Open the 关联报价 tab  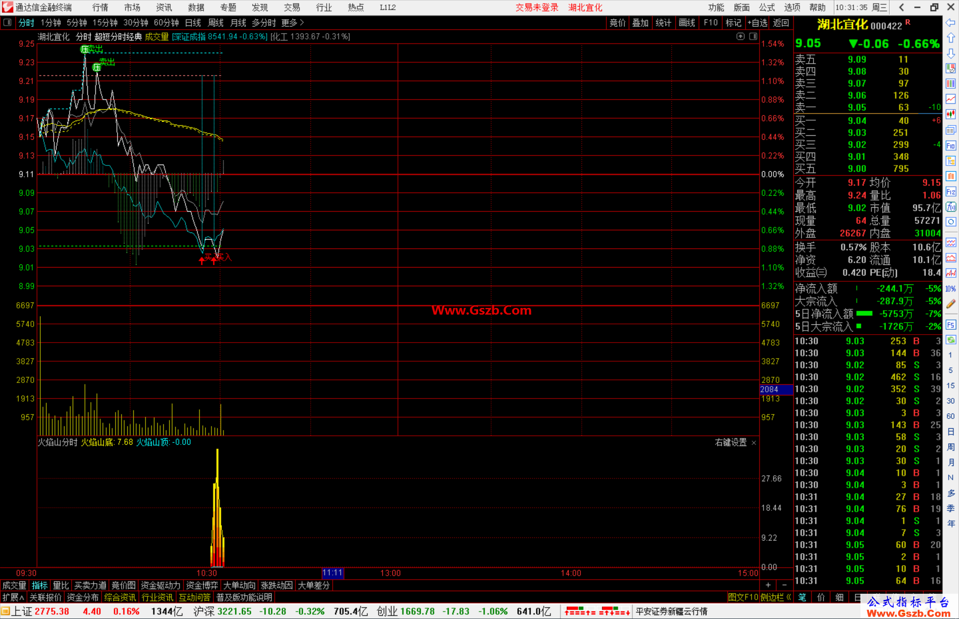tap(45, 597)
